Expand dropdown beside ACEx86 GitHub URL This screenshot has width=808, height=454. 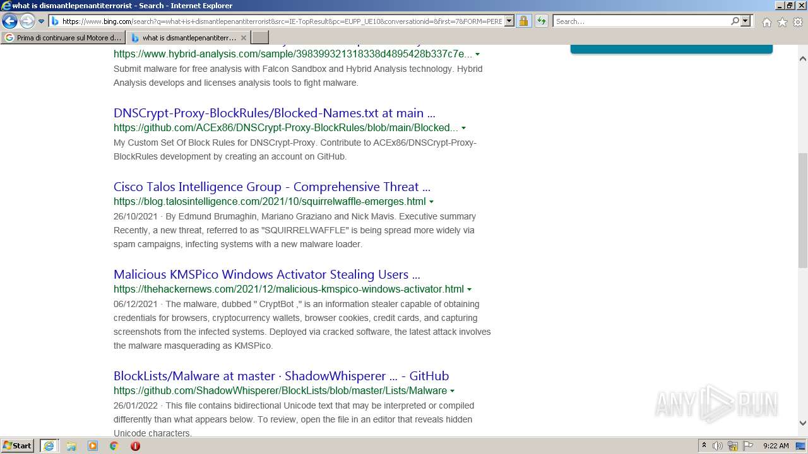[463, 128]
